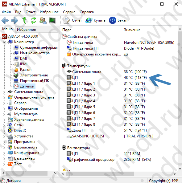Select Суммарная информация tree item
The height and width of the screenshot is (183, 182).
(35, 47)
